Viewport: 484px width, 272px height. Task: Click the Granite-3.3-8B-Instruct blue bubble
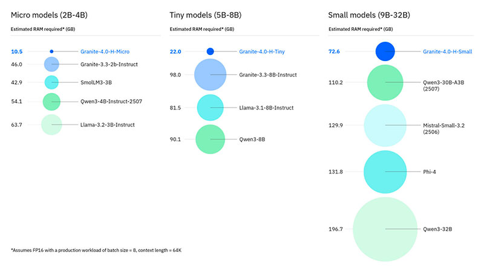210,74
